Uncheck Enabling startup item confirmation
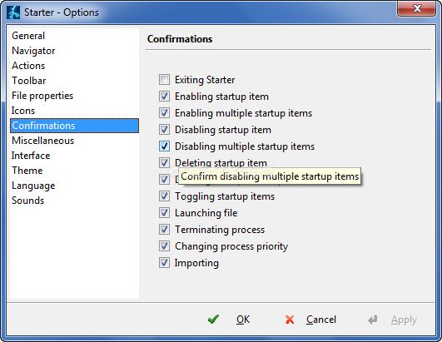 pos(164,97)
